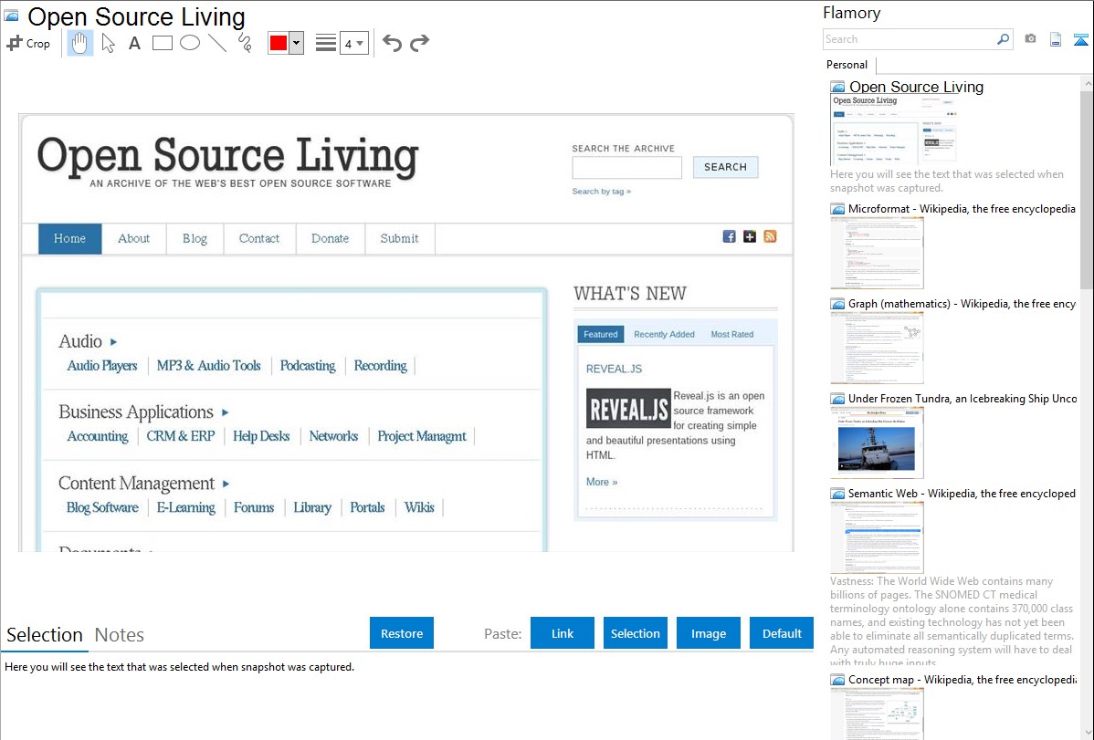Click the SEARCH button on webpage
Image resolution: width=1094 pixels, height=740 pixels.
pyautogui.click(x=726, y=167)
